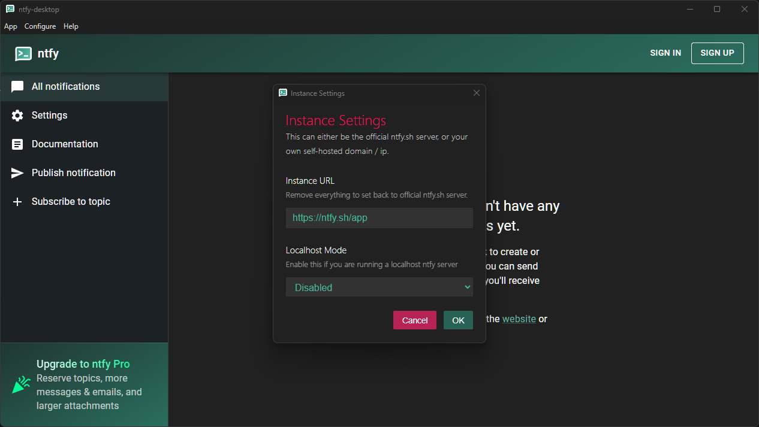Click the SIGN IN link
The image size is (759, 427).
[665, 53]
